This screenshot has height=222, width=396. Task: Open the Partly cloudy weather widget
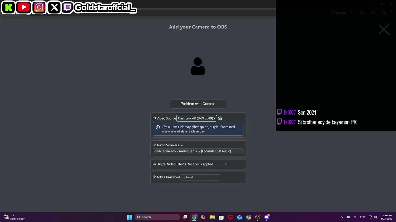pyautogui.click(x=14, y=217)
